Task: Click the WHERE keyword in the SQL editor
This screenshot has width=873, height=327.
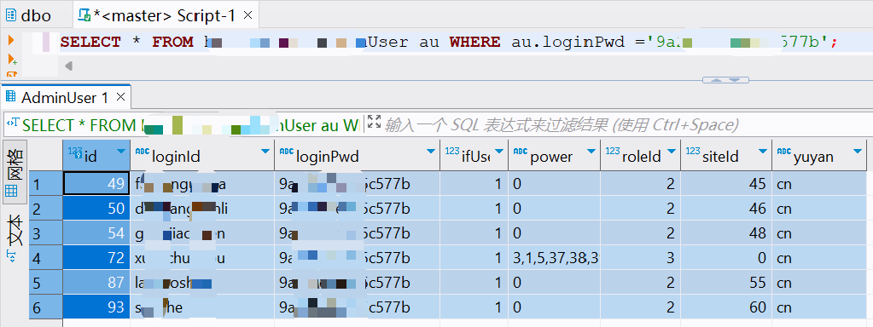Action: click(475, 42)
